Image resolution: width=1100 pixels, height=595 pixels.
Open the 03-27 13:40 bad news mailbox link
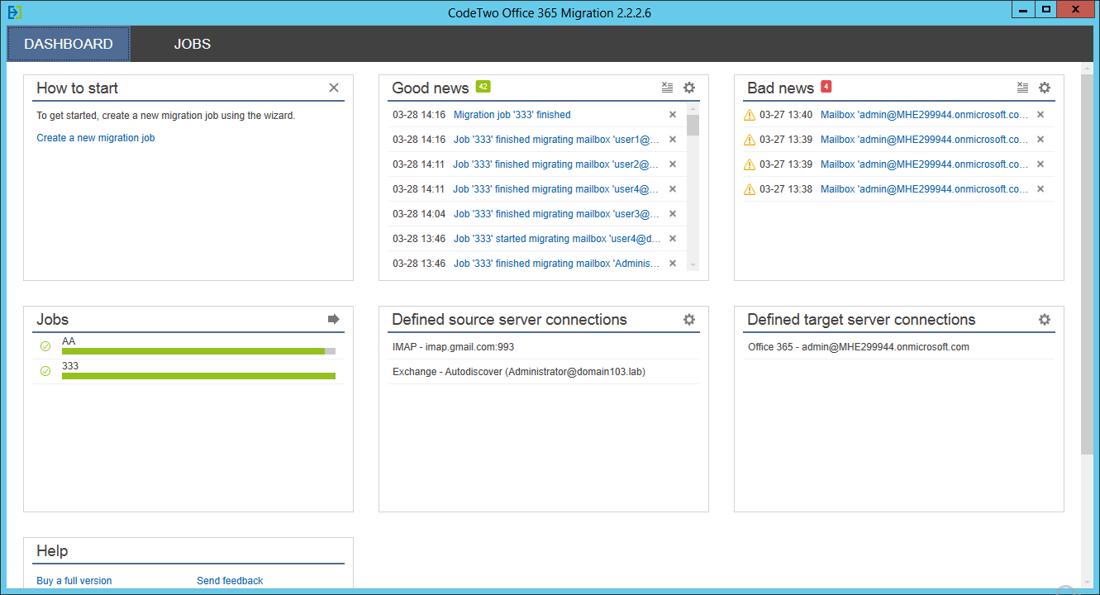tap(925, 115)
